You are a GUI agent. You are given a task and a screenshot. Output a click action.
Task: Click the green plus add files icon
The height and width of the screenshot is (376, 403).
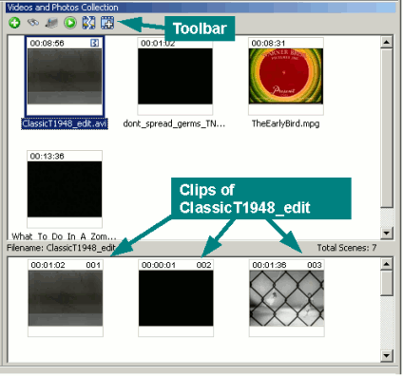(x=14, y=23)
